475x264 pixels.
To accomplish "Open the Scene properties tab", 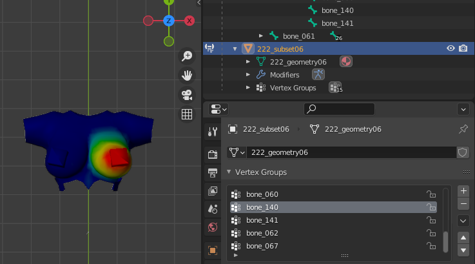I will pyautogui.click(x=213, y=208).
